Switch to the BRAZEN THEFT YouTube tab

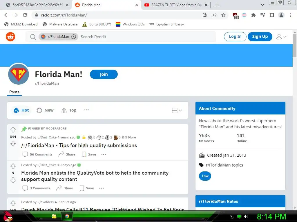pyautogui.click(x=175, y=5)
